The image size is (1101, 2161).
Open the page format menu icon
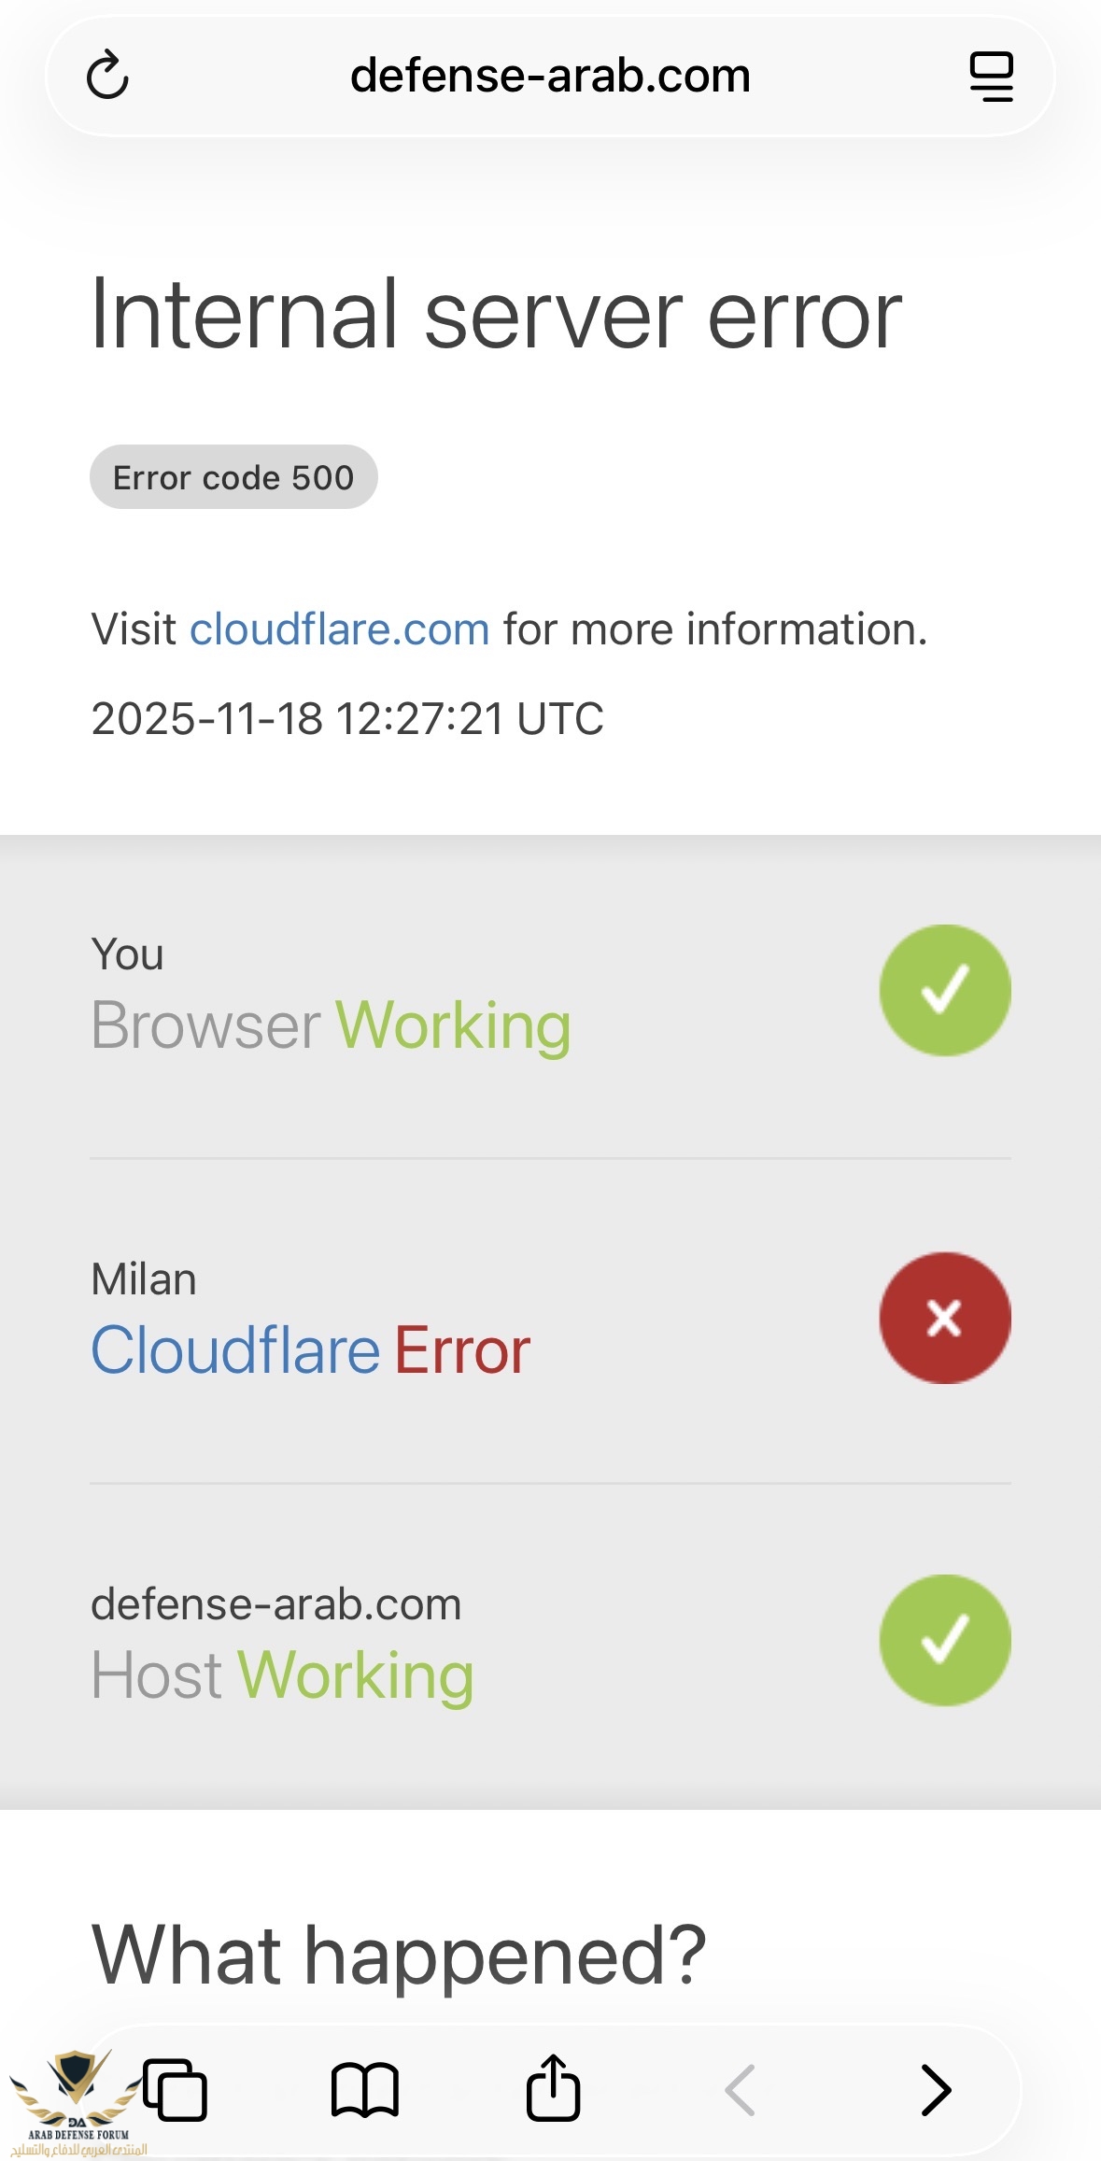pyautogui.click(x=991, y=76)
